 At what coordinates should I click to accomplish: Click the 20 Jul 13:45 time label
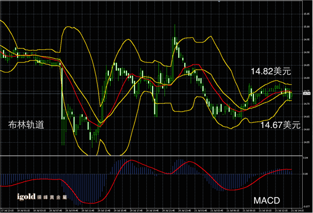coord(104,210)
